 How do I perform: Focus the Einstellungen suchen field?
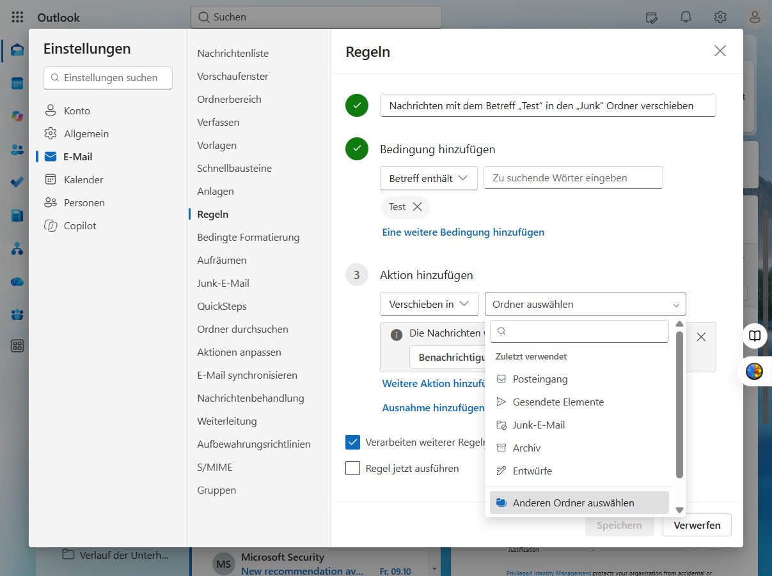tap(108, 77)
